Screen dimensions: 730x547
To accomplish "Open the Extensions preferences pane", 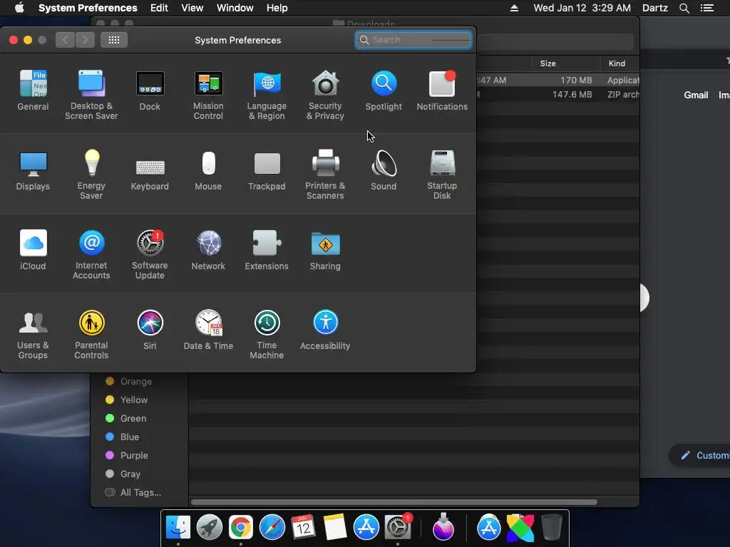I will (267, 250).
